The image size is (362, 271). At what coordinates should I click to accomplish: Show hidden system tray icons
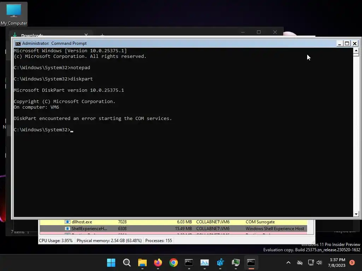tap(288, 263)
